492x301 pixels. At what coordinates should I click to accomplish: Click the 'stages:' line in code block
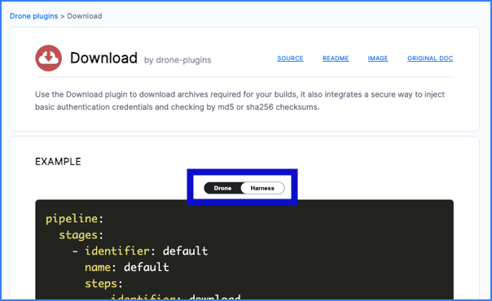pos(81,235)
